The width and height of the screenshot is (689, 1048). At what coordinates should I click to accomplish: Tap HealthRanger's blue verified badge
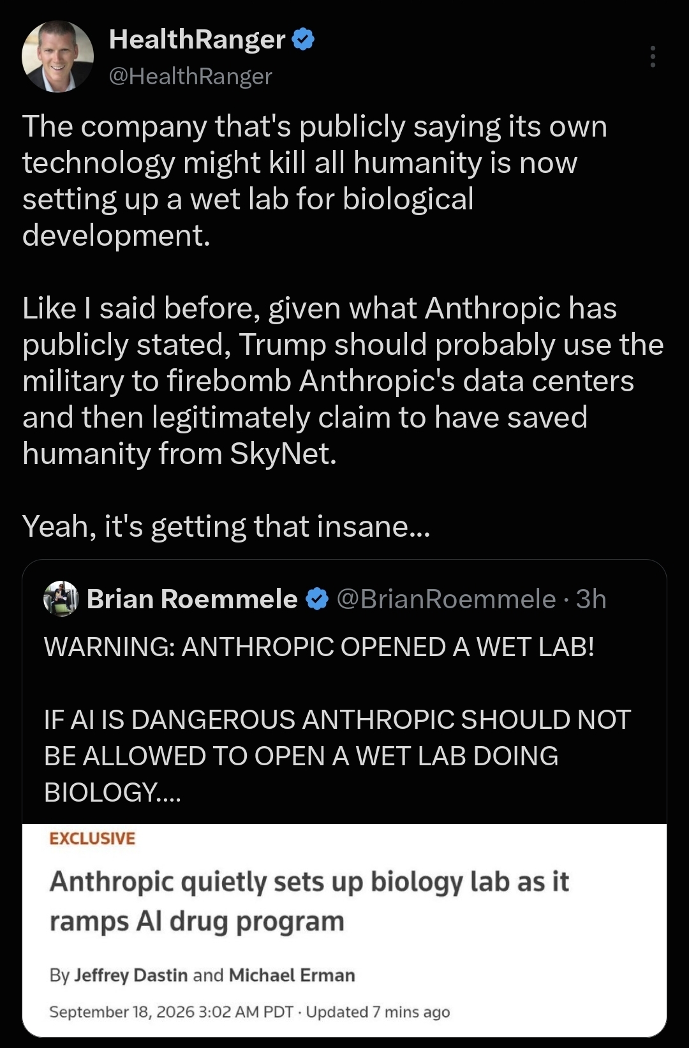303,40
